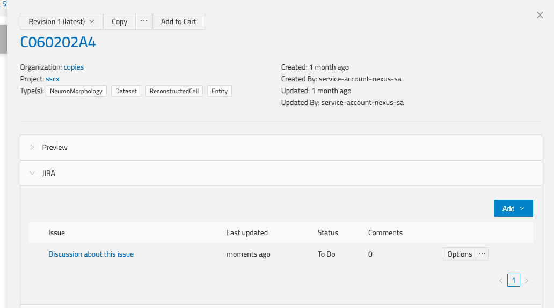
Task: Click the Dataset type tag
Action: (x=126, y=91)
